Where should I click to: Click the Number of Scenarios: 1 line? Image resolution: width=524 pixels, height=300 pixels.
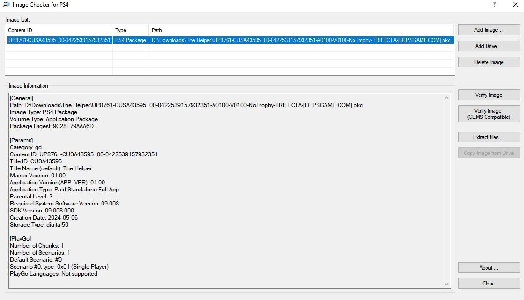[x=40, y=253]
